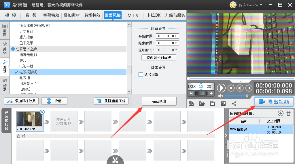
Task: Choose the 旧报纸 style
Action: click(x=24, y=89)
